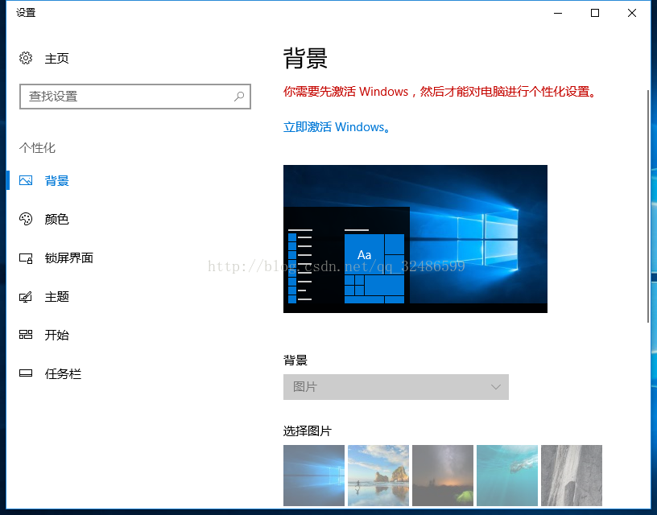Click the 主题 themes icon
Viewport: 657px width, 515px height.
26,297
